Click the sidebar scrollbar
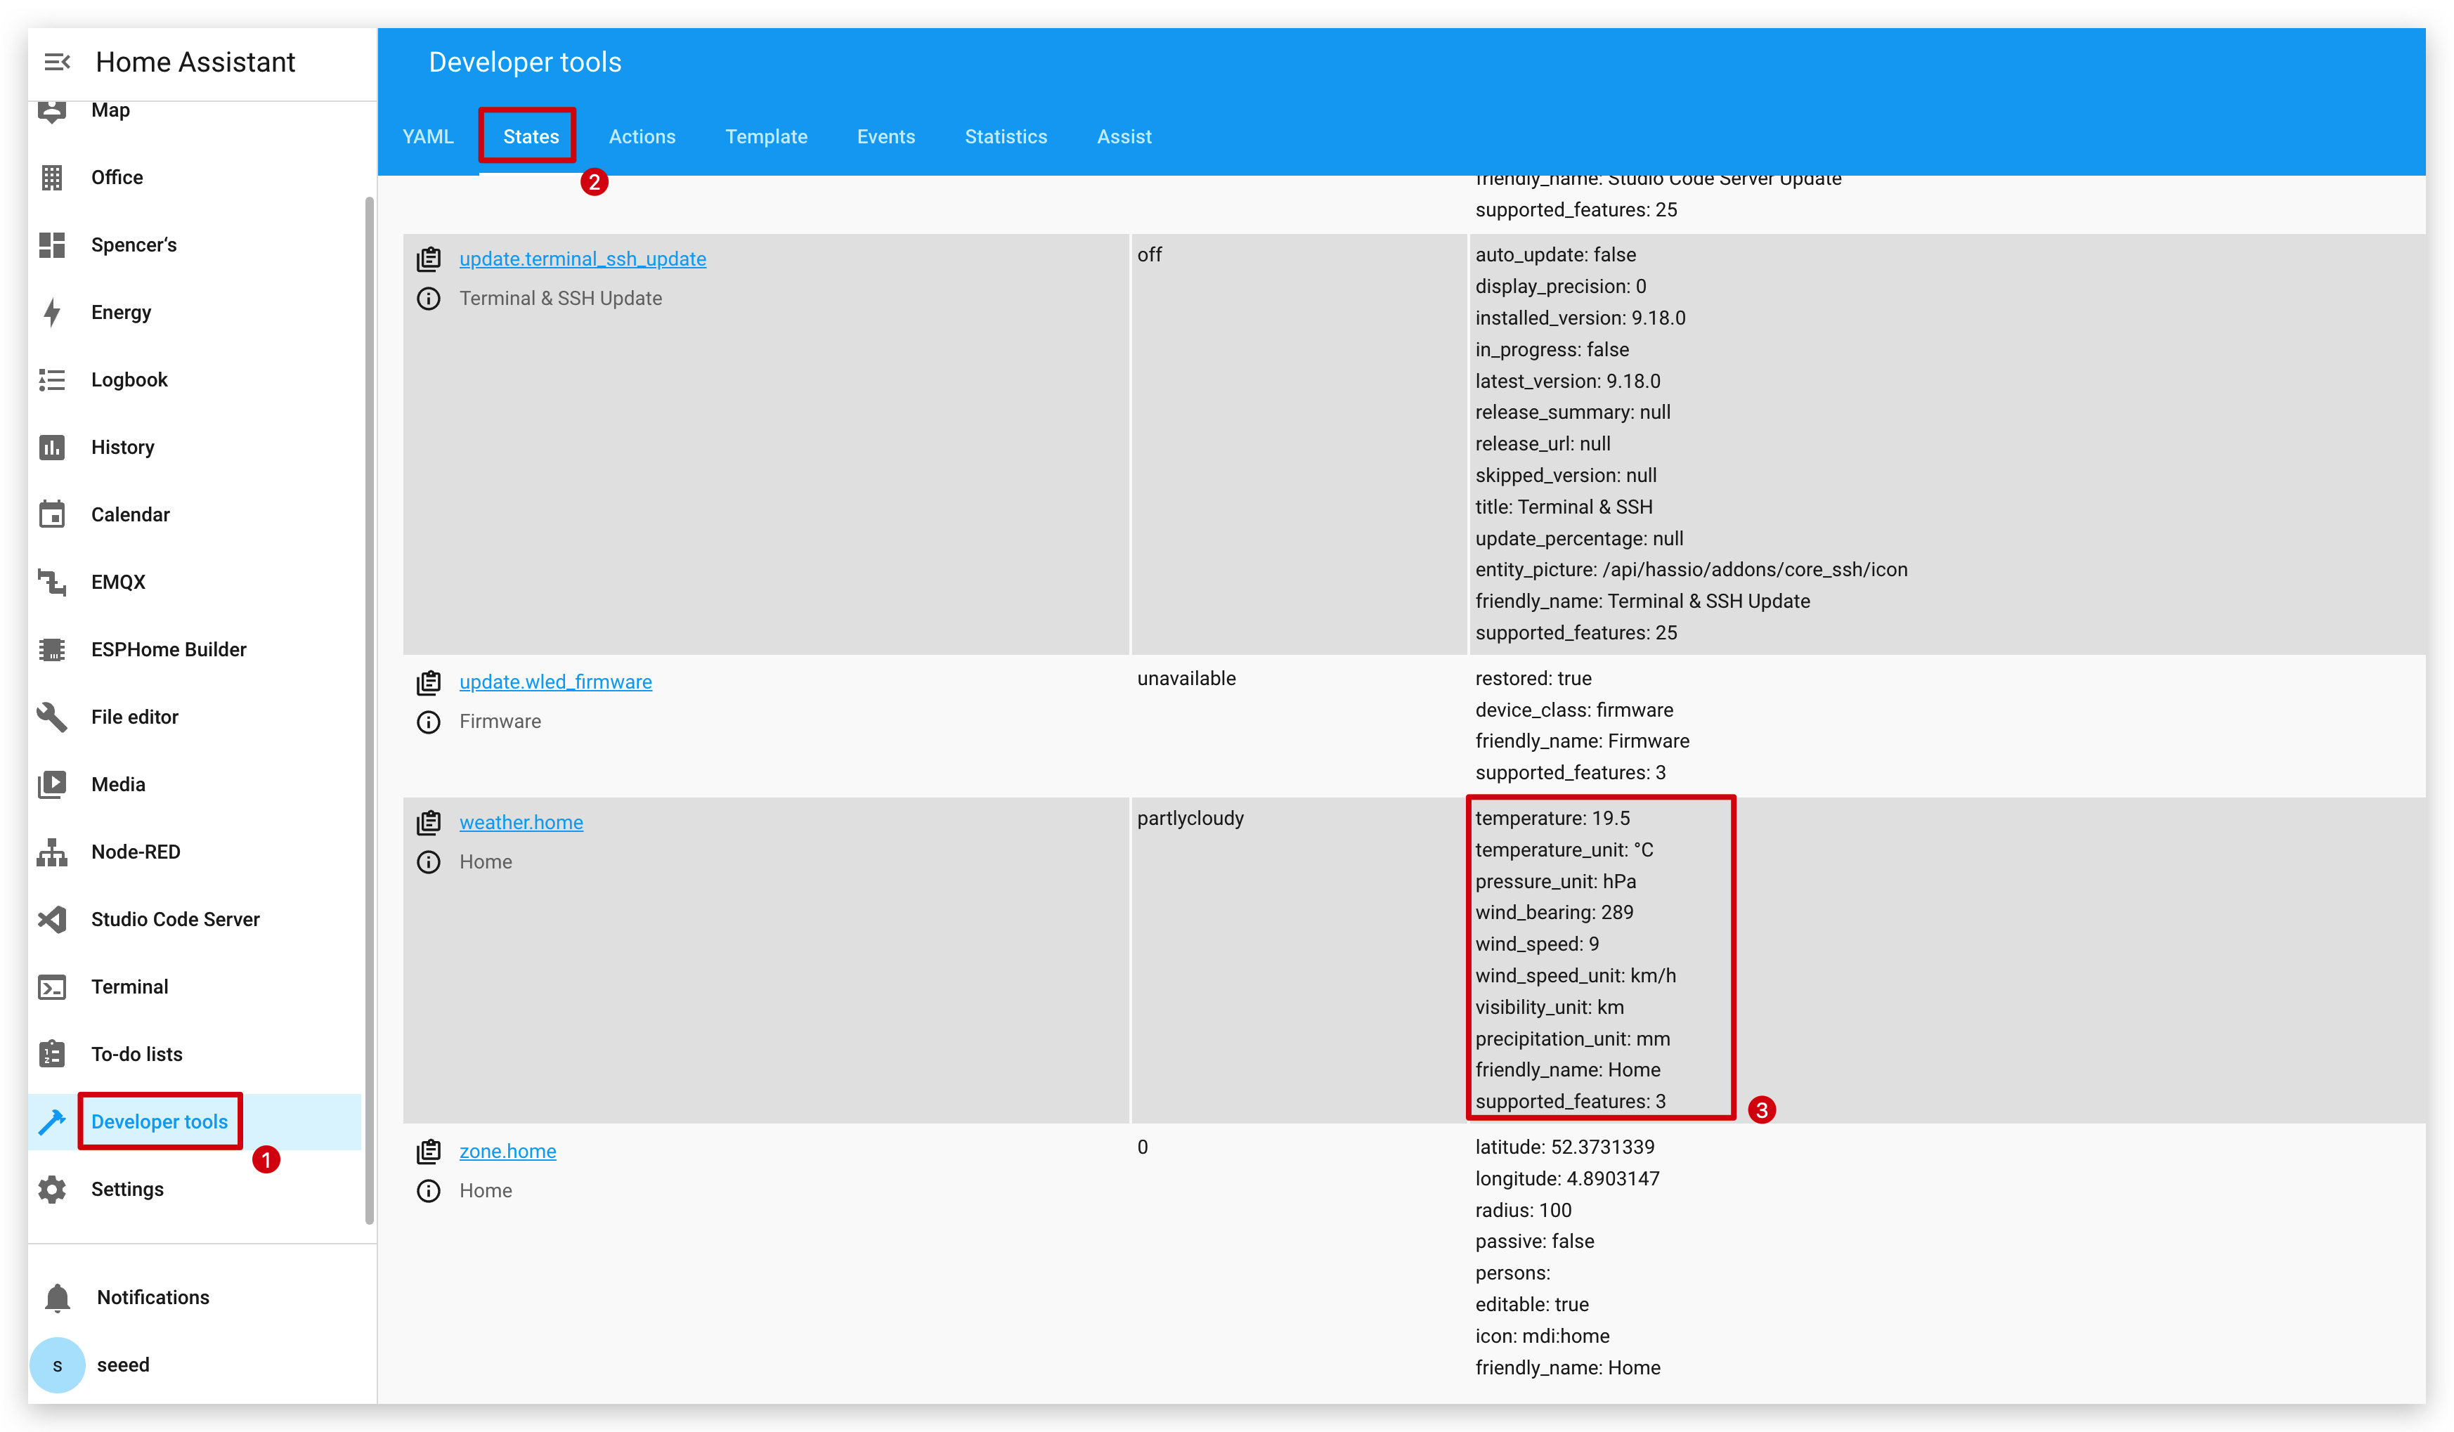The image size is (2454, 1432). click(369, 710)
